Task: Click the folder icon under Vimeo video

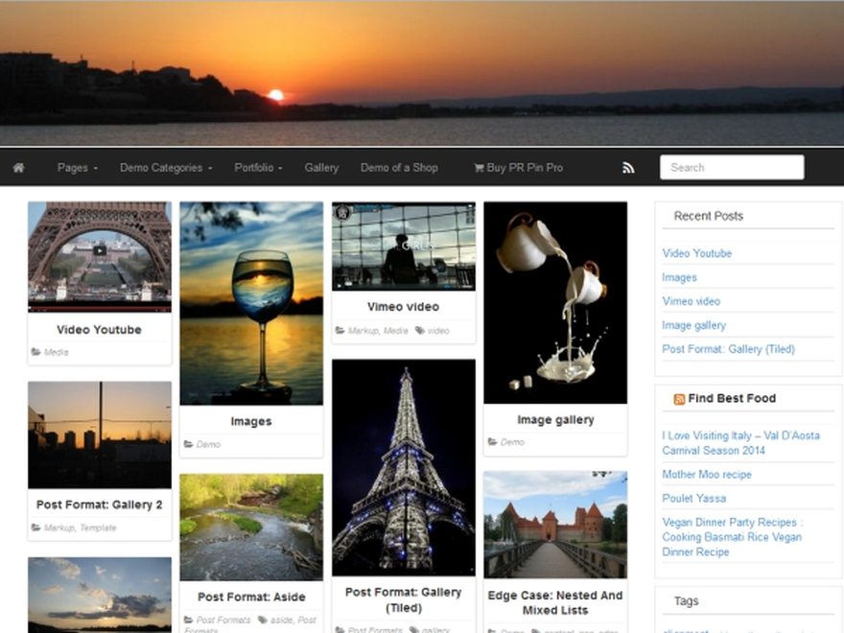Action: point(340,331)
